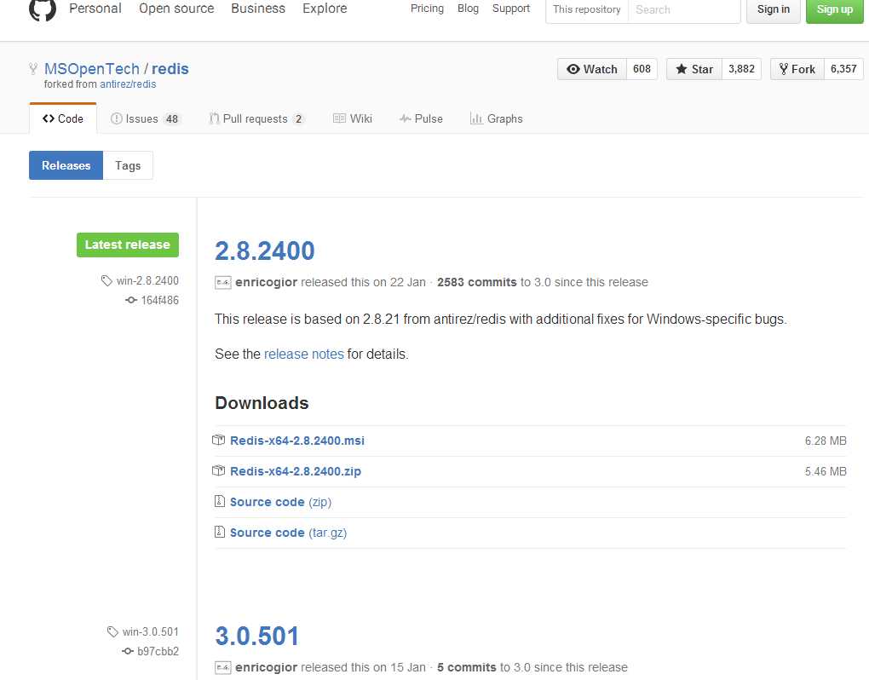Click the 5.46 MB file size
Screen dimensions: 869x680
click(826, 471)
